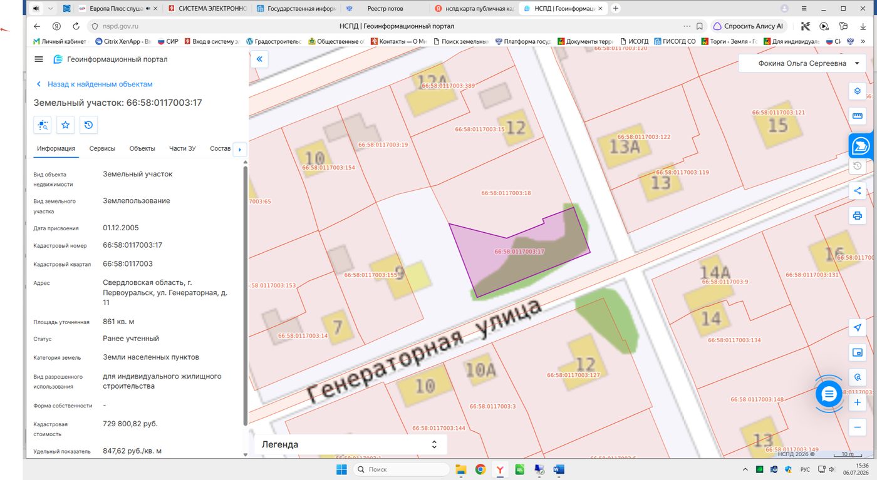The width and height of the screenshot is (877, 480).
Task: Click the taskbar Поиск search box
Action: [x=401, y=469]
